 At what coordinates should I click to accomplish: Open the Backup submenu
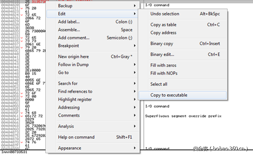tap(65, 6)
